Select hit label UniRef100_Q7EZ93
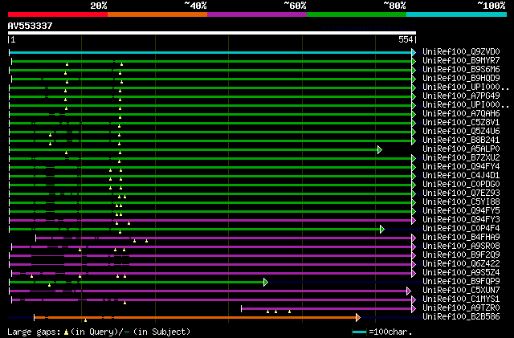 (x=461, y=193)
